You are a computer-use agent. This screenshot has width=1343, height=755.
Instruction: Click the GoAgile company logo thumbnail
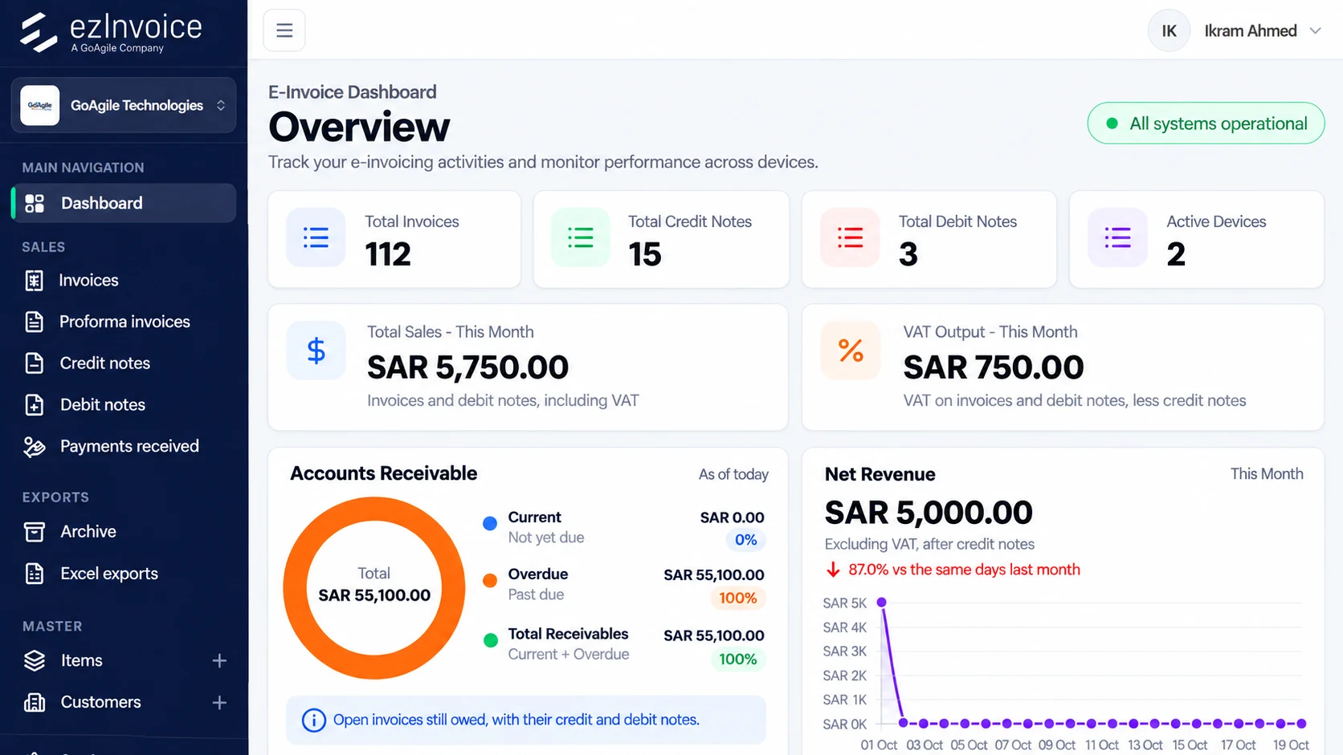click(40, 105)
